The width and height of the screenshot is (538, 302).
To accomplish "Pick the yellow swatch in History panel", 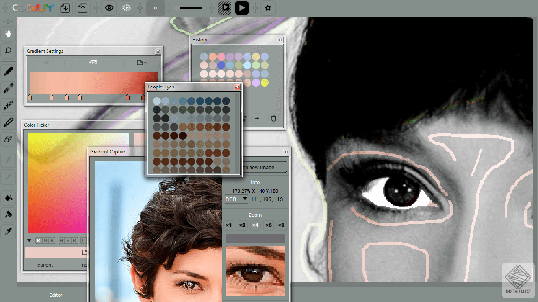I will click(265, 83).
